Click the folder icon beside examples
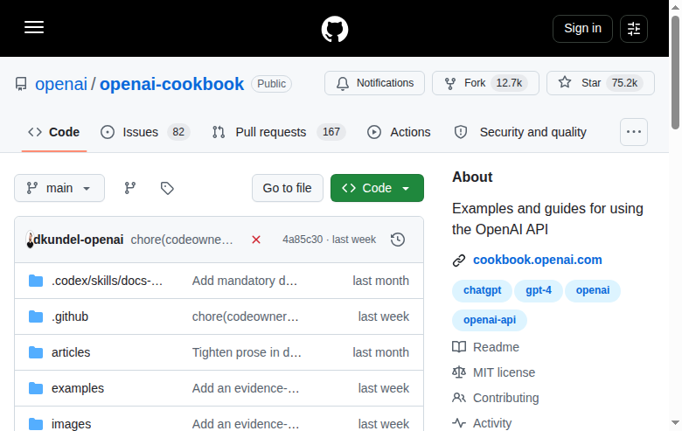Screen dimensions: 682x431 click(36, 388)
